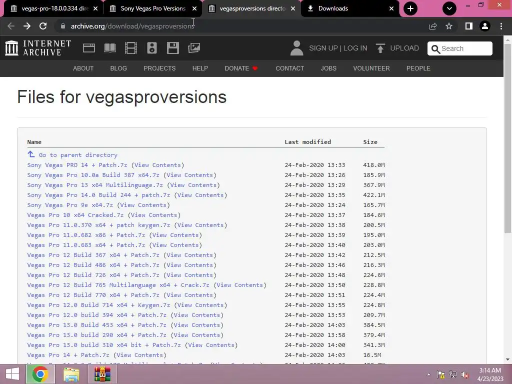Viewport: 512px width, 384px height.
Task: Open the Chrome profile icon
Action: (x=485, y=26)
